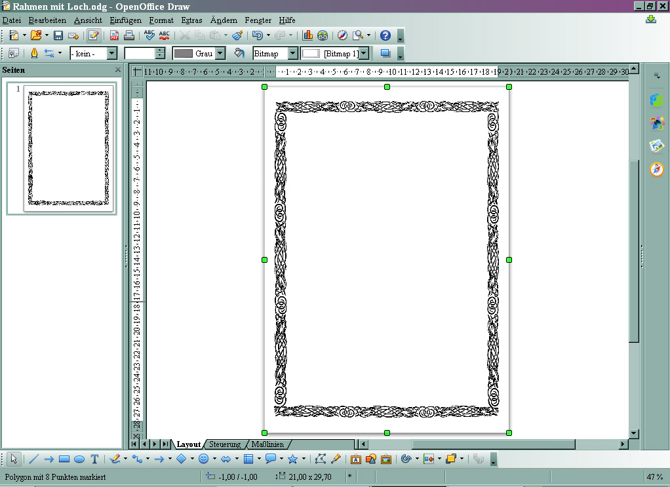Open sidebar Properties cube icon
This screenshot has width=670, height=487.
coord(657,100)
